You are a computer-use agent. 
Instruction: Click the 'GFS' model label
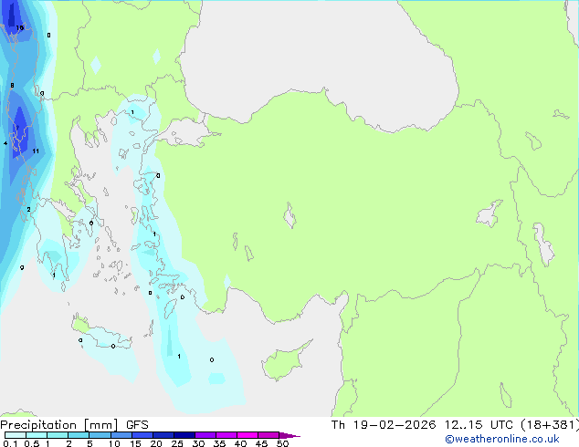pos(137,425)
